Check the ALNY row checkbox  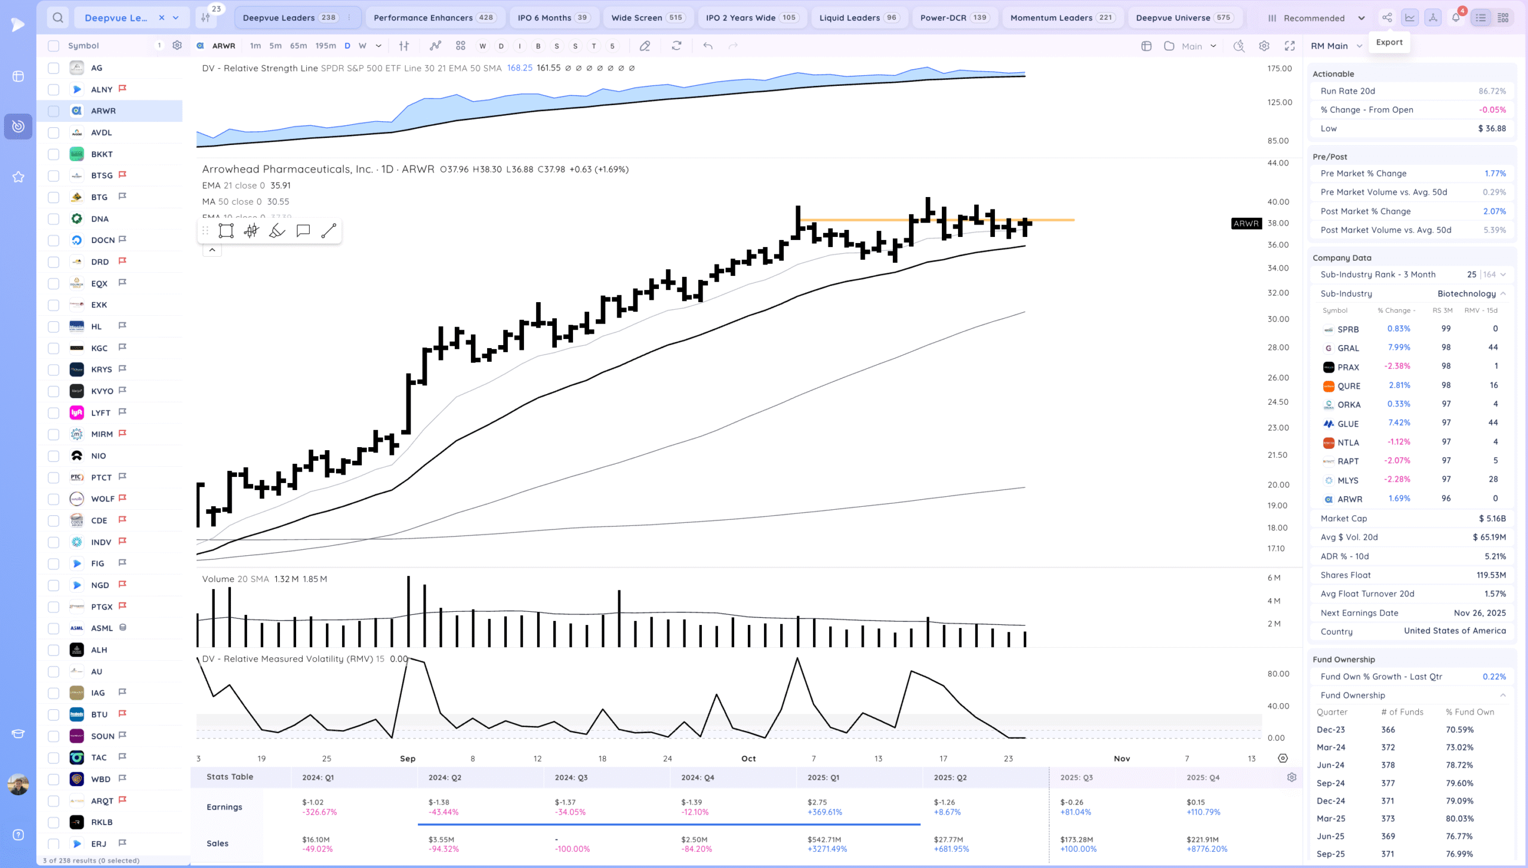tap(54, 90)
